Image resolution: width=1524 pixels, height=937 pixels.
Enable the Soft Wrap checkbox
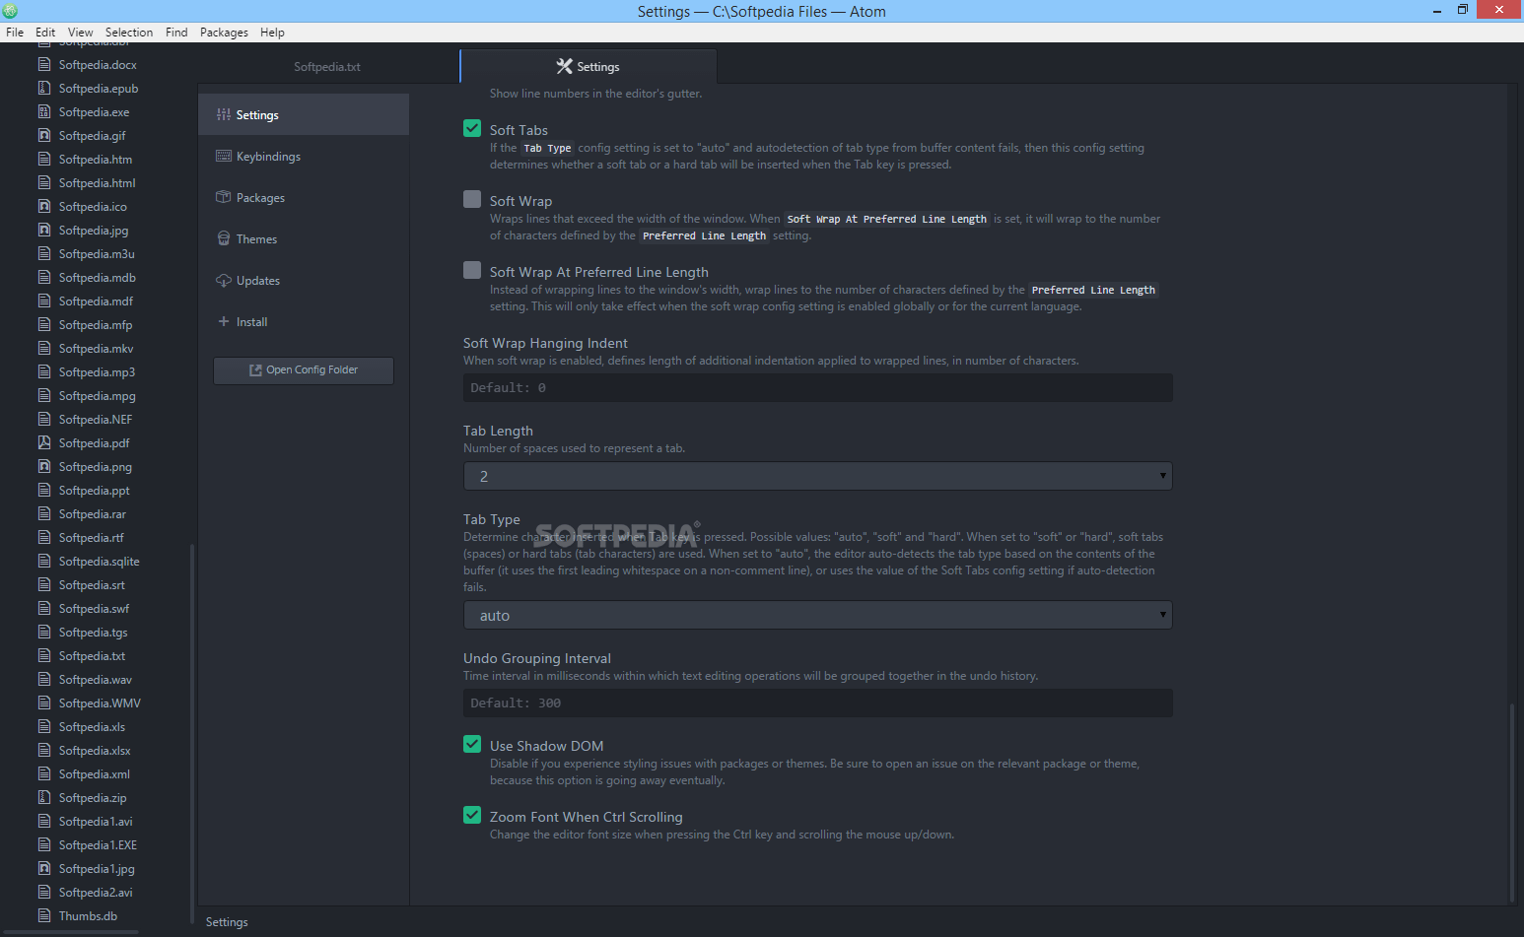click(x=472, y=199)
